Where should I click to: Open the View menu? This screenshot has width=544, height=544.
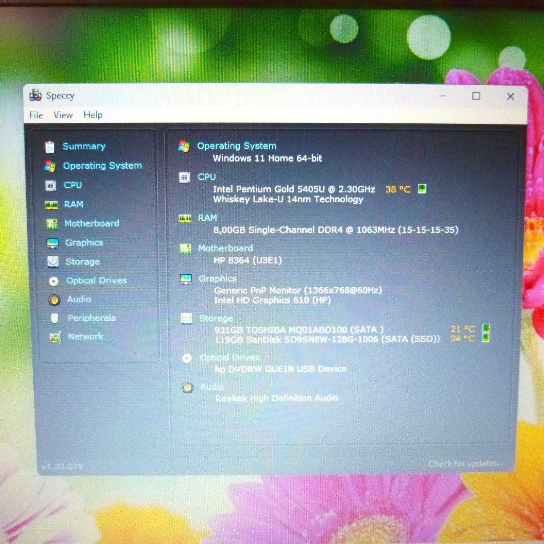[x=63, y=115]
